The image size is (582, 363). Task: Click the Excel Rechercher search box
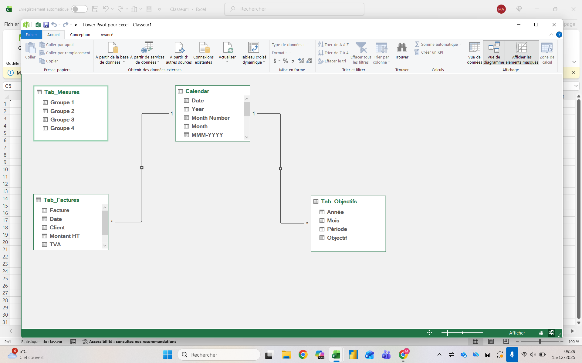(x=294, y=9)
